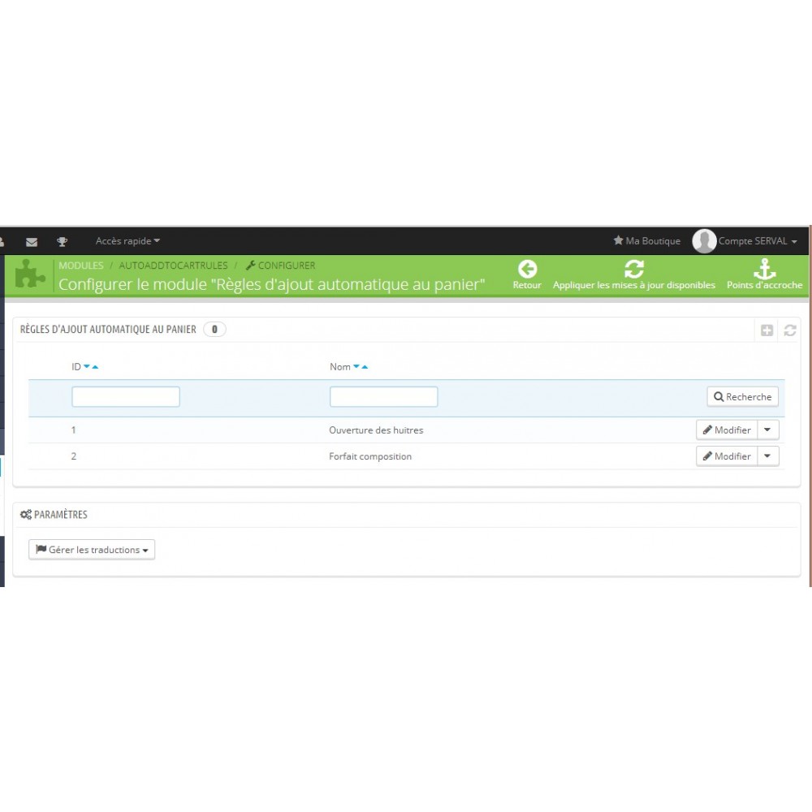The image size is (812, 812).
Task: Click the Recherche search button
Action: (743, 397)
